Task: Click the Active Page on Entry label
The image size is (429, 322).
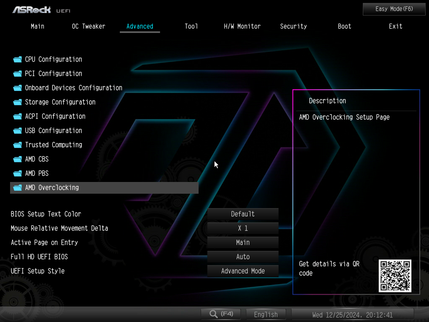Action: (x=44, y=243)
